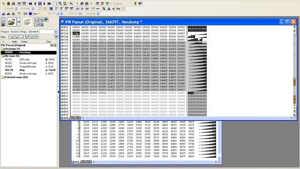Click first icon beside VW Passat (Original) title
The width and height of the screenshot is (300, 169).
pos(52,46)
